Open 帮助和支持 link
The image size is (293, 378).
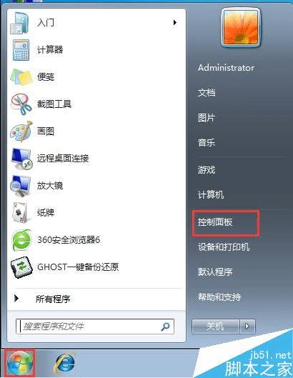(219, 297)
